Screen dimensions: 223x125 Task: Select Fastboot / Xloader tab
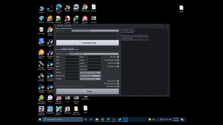coord(68,49)
